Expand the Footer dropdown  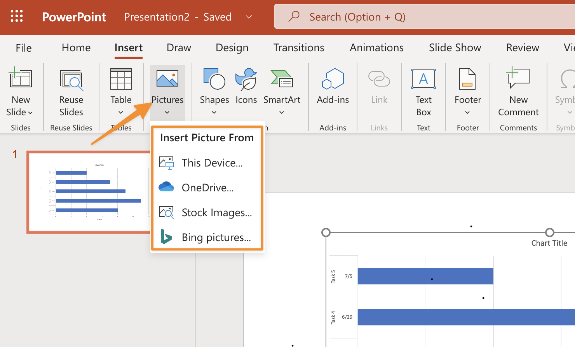pos(467,113)
